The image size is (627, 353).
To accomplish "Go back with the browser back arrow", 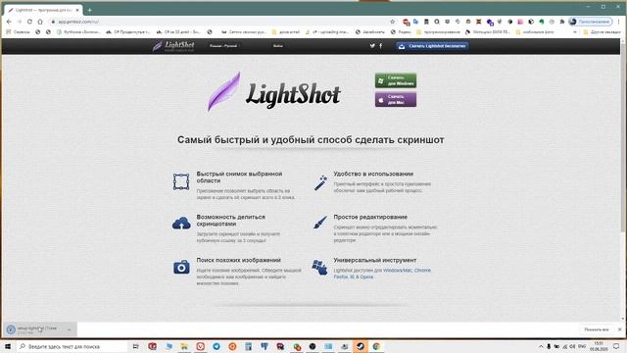I will tap(9, 22).
